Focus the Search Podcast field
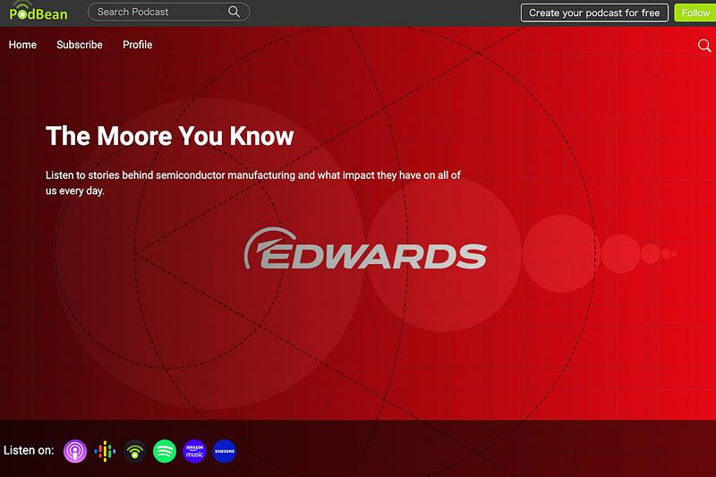Viewport: 716px width, 477px height. (x=168, y=12)
